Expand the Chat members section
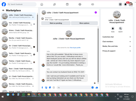Viewport: 136px width, 101px height. (x=117, y=42)
